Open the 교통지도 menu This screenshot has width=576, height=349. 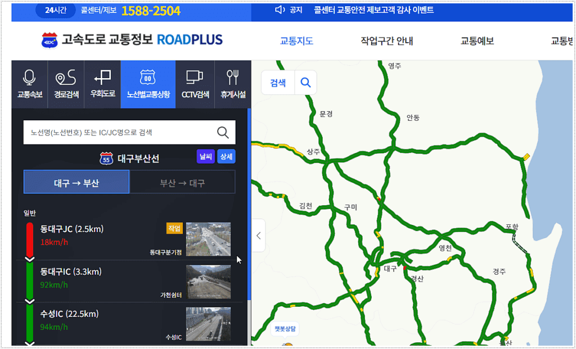[x=296, y=41]
